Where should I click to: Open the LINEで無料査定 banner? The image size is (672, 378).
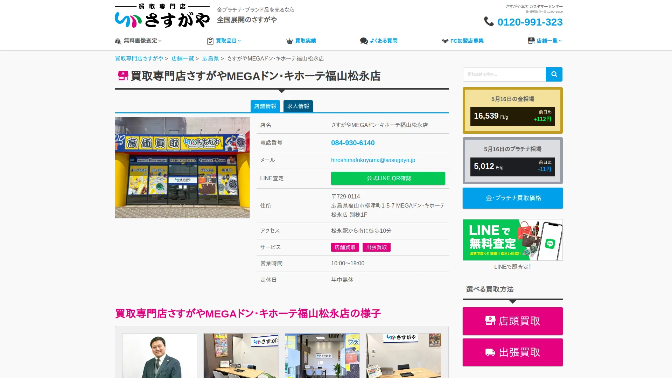click(x=513, y=240)
